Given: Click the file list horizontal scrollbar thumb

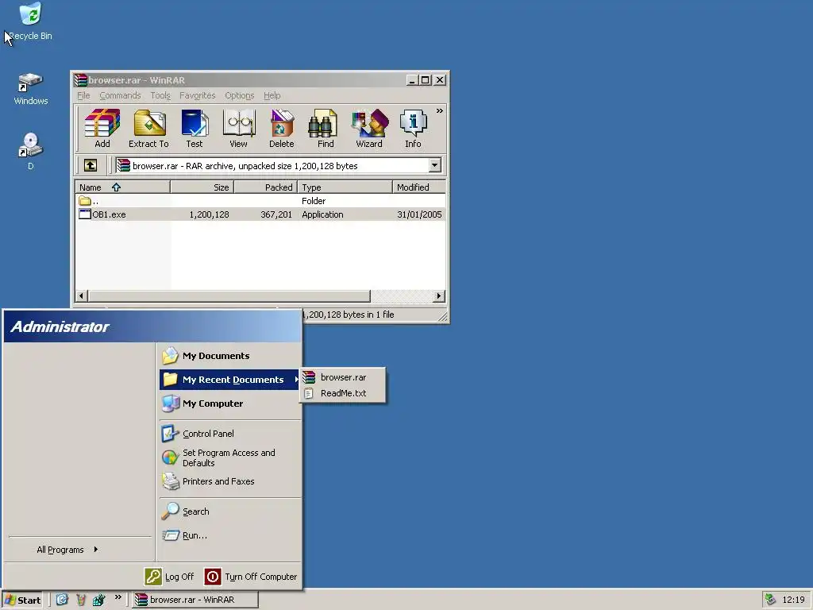Looking at the screenshot, I should 229,295.
